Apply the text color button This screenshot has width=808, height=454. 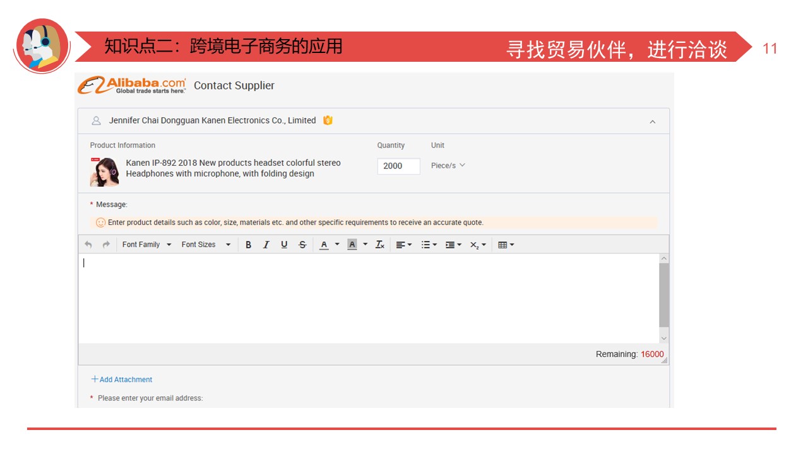[324, 245]
